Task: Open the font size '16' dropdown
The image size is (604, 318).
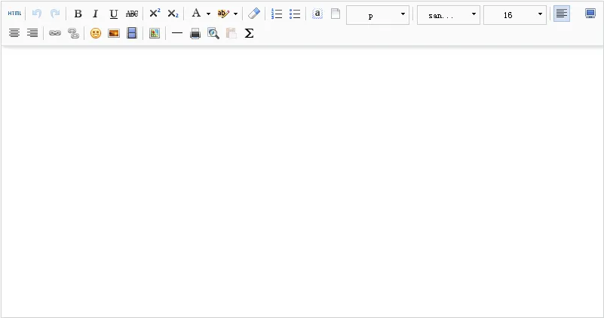Action: (x=514, y=15)
